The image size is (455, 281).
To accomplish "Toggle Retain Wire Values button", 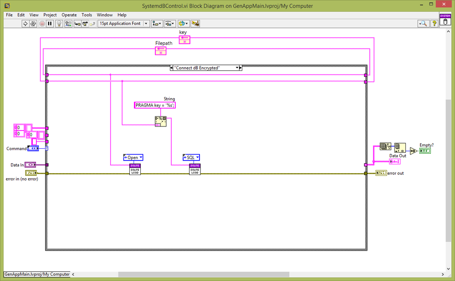I will [67, 23].
